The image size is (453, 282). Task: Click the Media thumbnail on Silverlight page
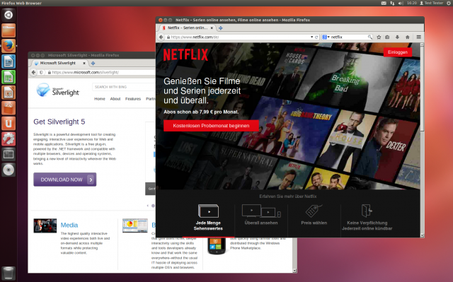tap(45, 225)
